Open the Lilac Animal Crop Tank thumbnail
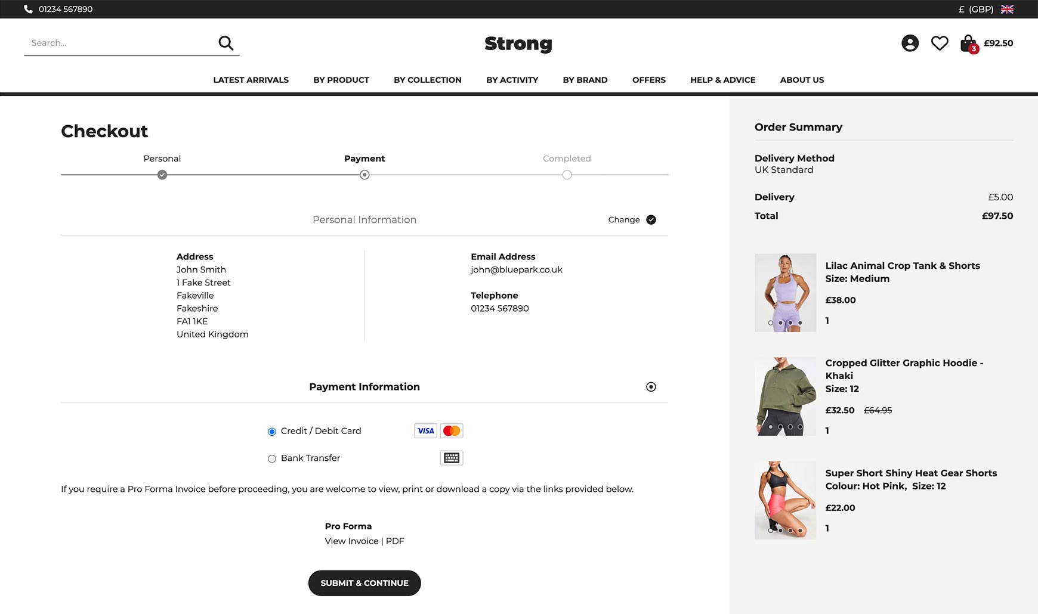Viewport: 1038px width, 614px height. tap(785, 293)
